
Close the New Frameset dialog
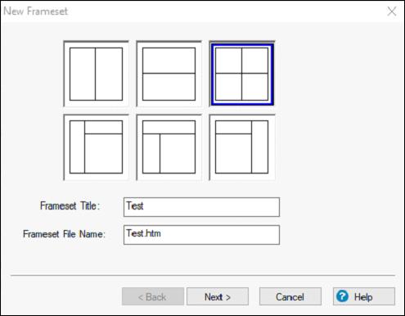click(x=392, y=11)
